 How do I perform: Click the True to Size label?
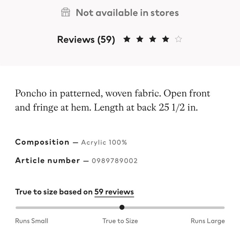[x=120, y=221]
